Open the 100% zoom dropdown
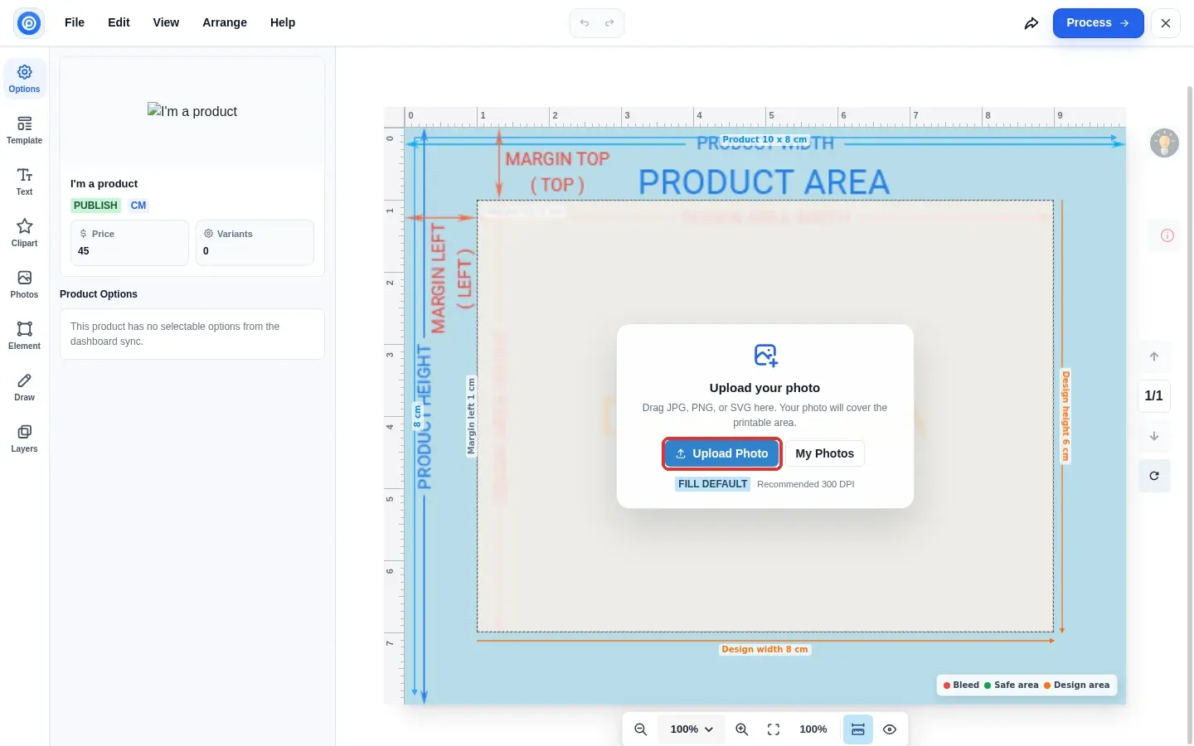 (x=692, y=729)
